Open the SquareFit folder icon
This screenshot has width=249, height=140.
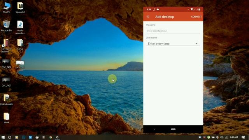[20, 7]
